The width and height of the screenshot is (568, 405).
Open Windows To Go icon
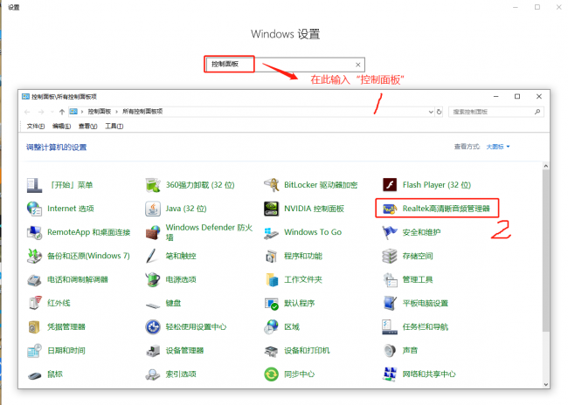coord(271,232)
